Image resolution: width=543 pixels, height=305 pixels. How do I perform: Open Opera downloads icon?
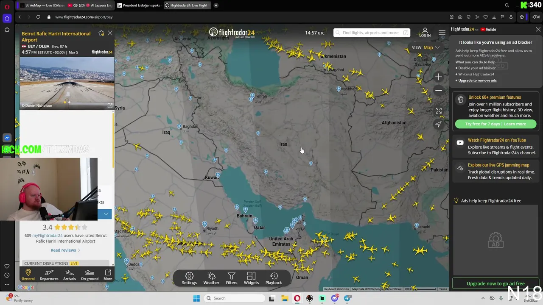click(494, 17)
